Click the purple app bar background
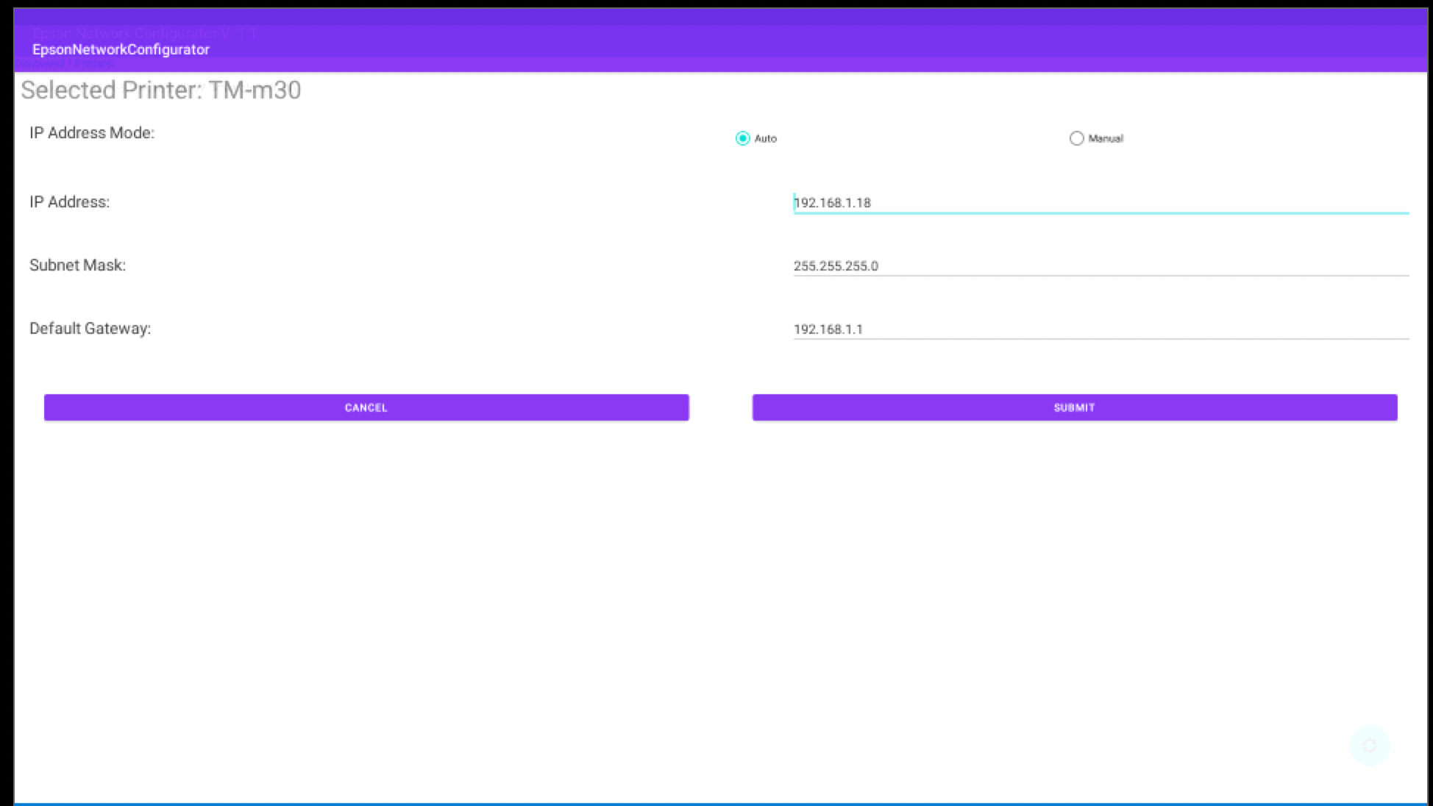Viewport: 1433px width, 806px height. 809,44
